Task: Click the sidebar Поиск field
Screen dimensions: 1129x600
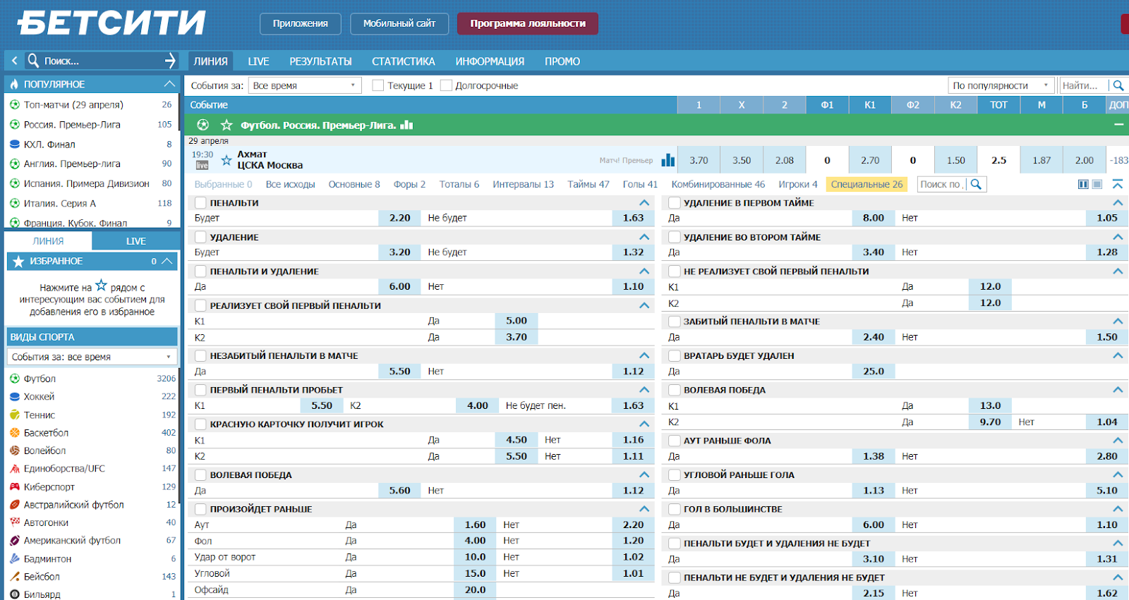Action: click(x=102, y=61)
